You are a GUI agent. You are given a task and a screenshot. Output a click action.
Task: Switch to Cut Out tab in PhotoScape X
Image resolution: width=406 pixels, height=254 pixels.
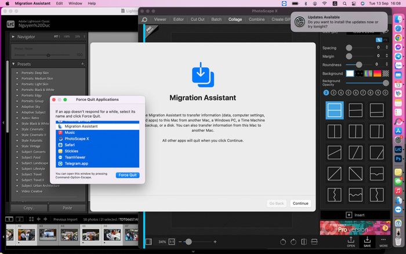tap(197, 19)
